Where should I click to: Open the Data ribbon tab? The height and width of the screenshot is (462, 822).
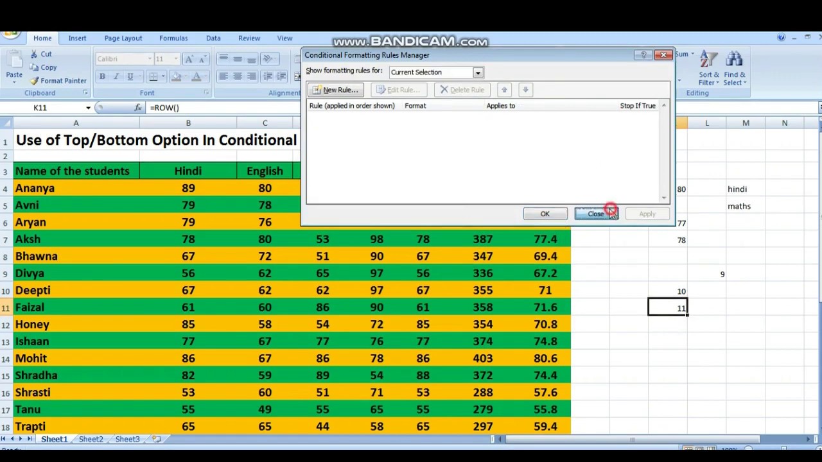(213, 38)
